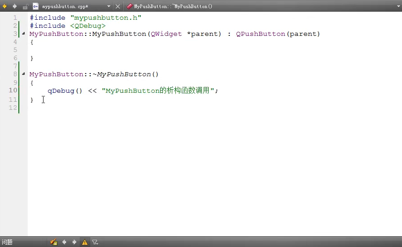Close the mypushbutton.cpp document
This screenshot has width=402, height=247.
(x=118, y=6)
